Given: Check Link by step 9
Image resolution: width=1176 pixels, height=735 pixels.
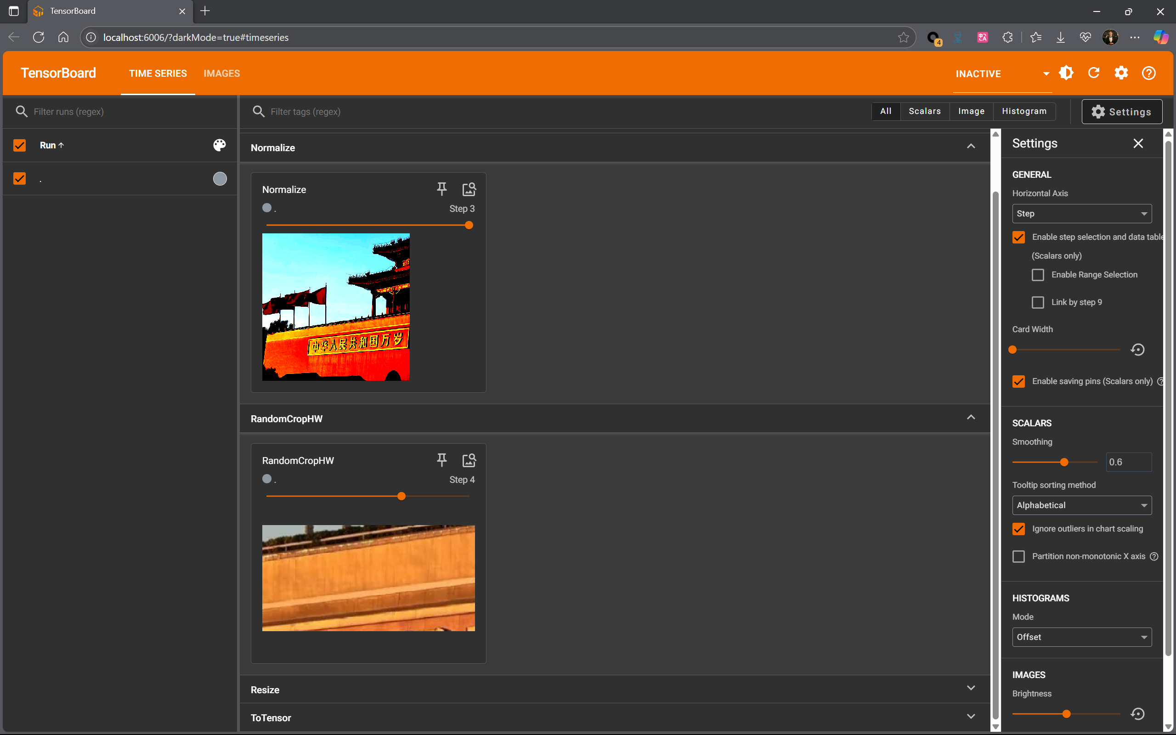Looking at the screenshot, I should point(1038,302).
